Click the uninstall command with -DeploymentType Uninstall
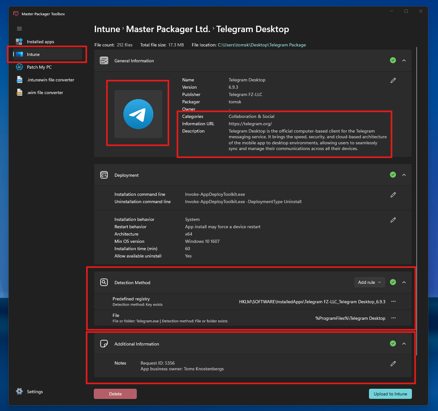 [x=243, y=202]
